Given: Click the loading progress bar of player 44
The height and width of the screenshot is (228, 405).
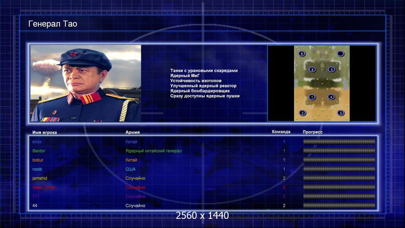Looking at the screenshot, I should tap(339, 206).
